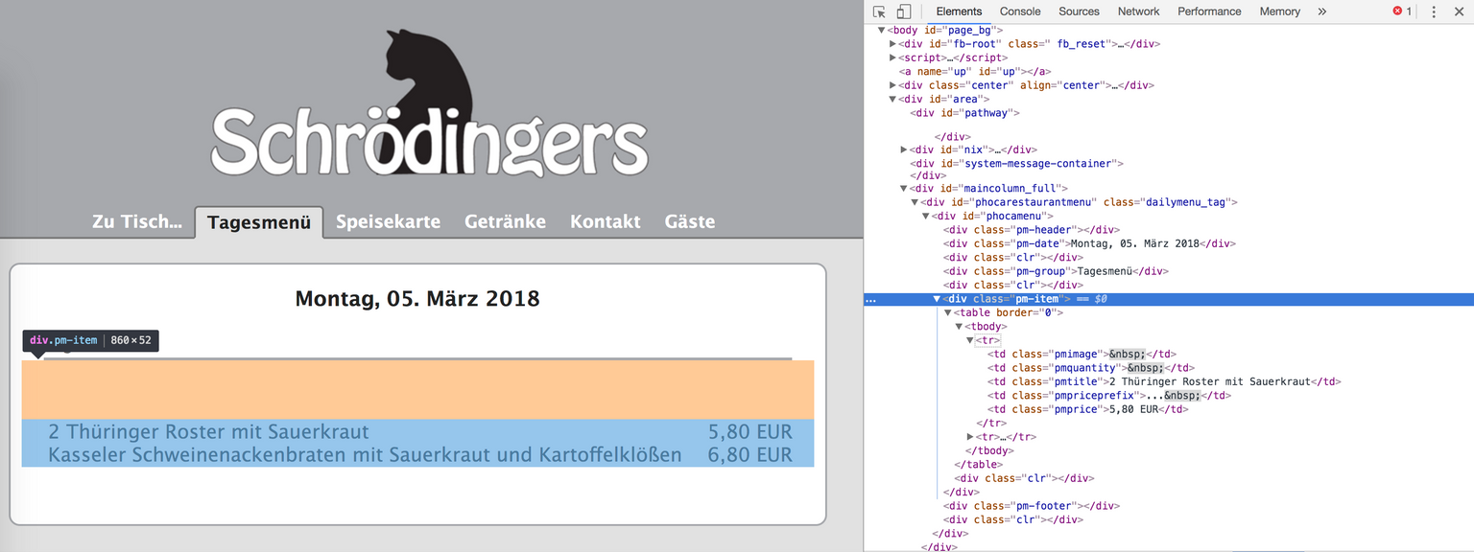Collapse the phocamenu div node
This screenshot has height=552, width=1474.
(925, 216)
